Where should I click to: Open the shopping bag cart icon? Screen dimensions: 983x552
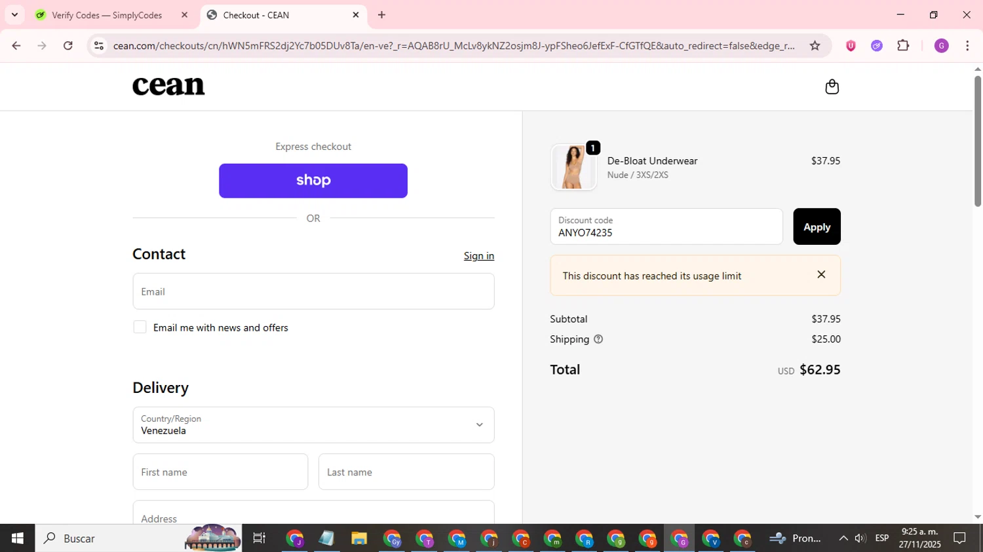point(832,87)
